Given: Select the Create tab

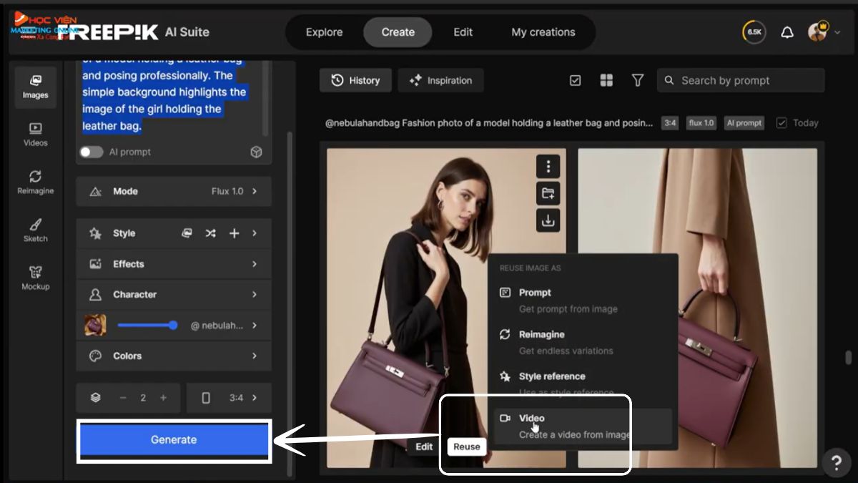Looking at the screenshot, I should [x=398, y=32].
